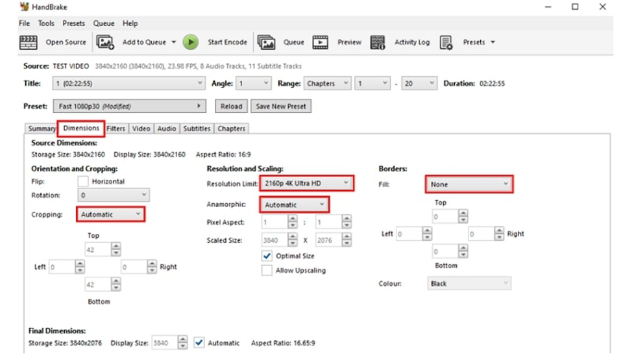The image size is (634, 354).
Task: Click the Presets toolbar icon
Action: [x=446, y=42]
